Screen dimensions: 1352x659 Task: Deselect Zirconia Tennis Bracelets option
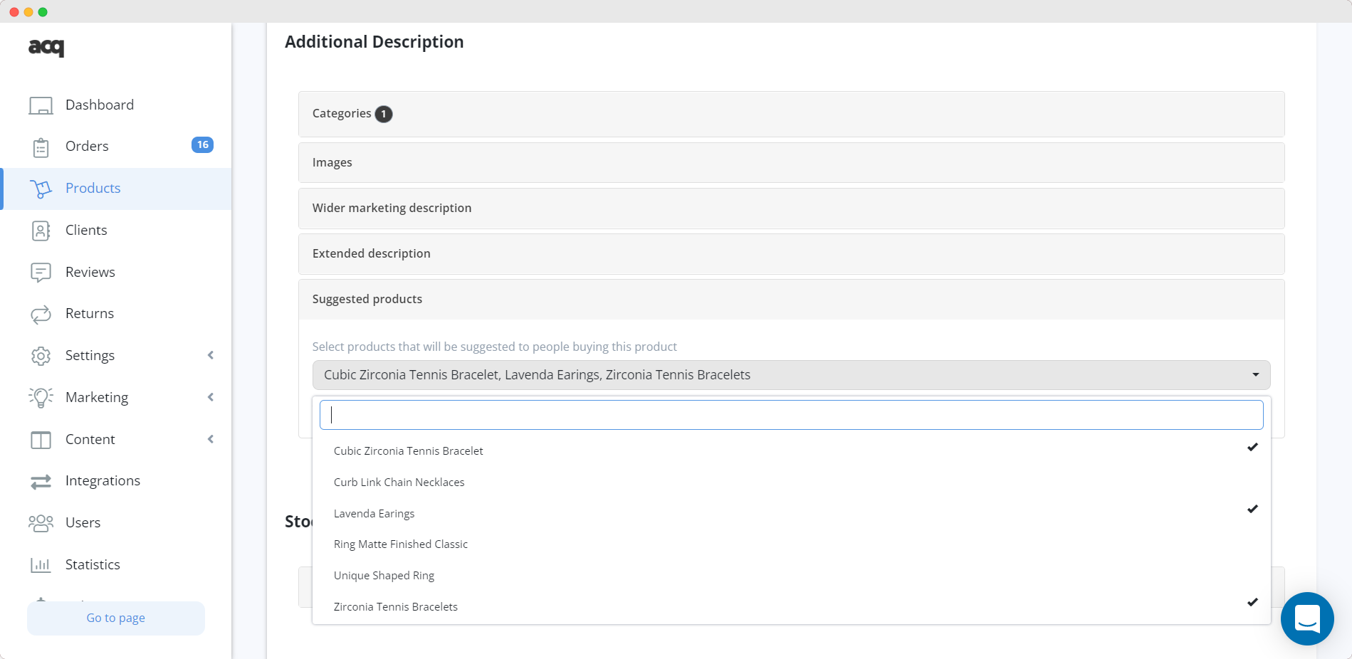point(791,606)
